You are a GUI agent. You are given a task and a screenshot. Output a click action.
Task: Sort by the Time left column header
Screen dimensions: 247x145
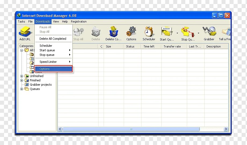151,46
